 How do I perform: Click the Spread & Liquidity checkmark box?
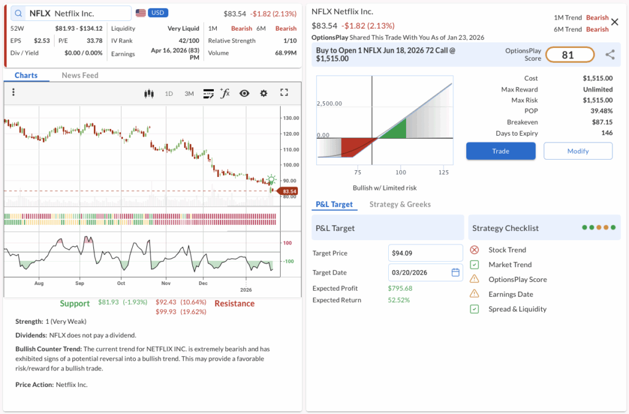(x=474, y=309)
